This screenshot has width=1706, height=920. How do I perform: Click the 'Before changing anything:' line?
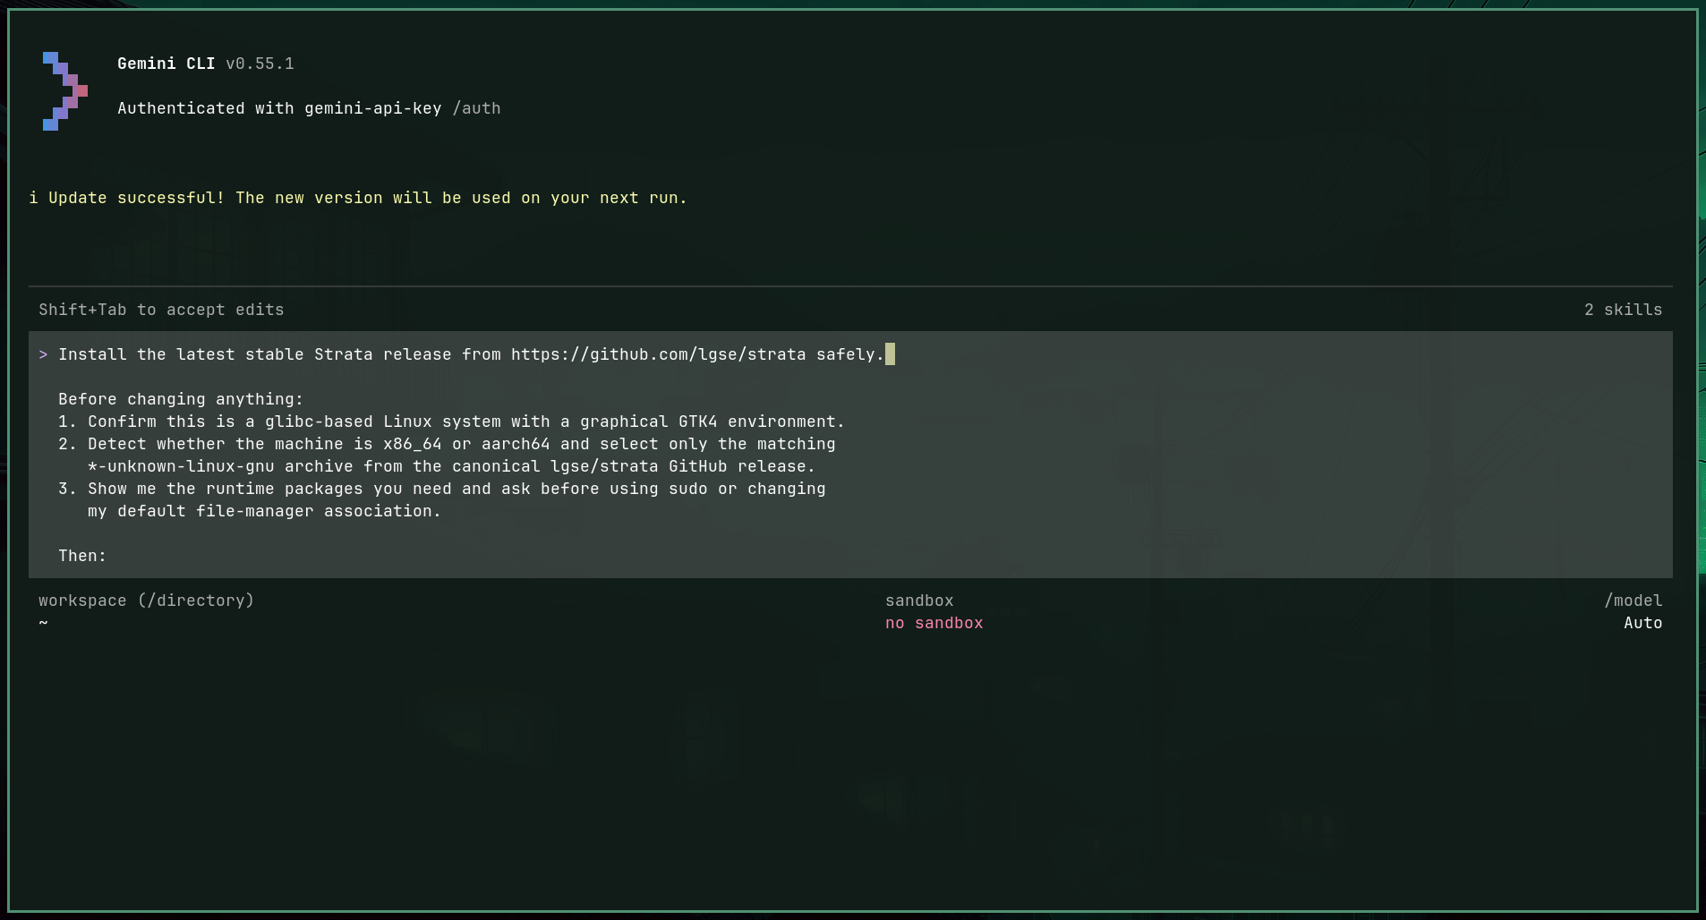click(181, 399)
